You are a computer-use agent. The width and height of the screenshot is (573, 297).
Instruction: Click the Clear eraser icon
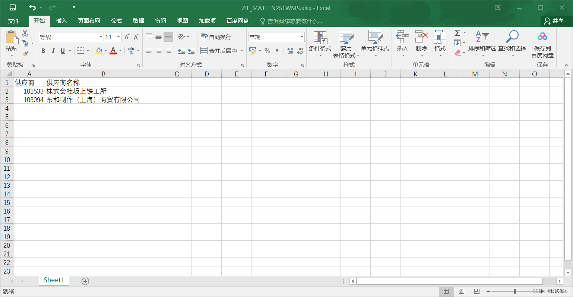click(458, 53)
